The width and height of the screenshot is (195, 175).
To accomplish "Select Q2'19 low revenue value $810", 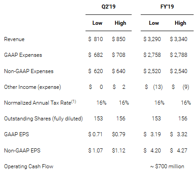I will point(95,39).
